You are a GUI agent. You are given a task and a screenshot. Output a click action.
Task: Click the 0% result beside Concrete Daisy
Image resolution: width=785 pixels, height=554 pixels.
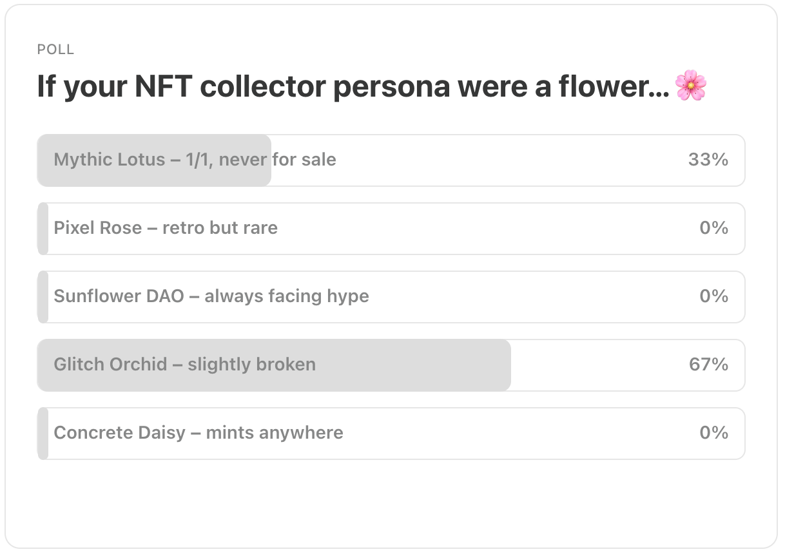pos(713,433)
